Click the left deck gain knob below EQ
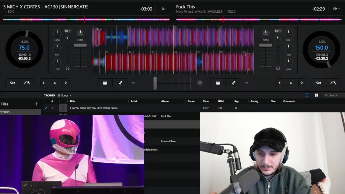 coord(68,39)
